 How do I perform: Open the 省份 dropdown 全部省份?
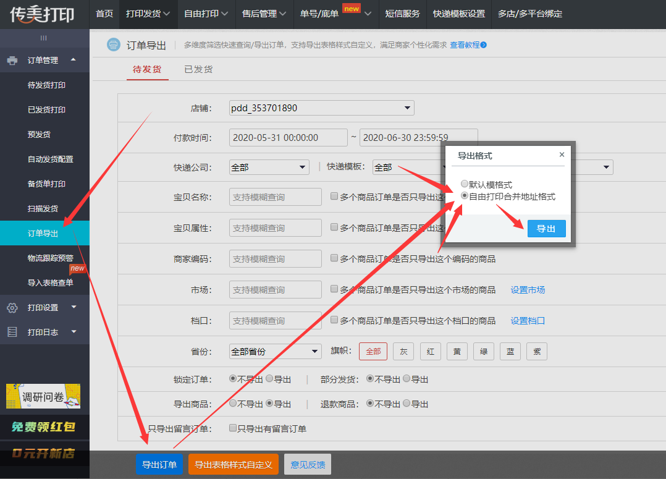pos(275,351)
